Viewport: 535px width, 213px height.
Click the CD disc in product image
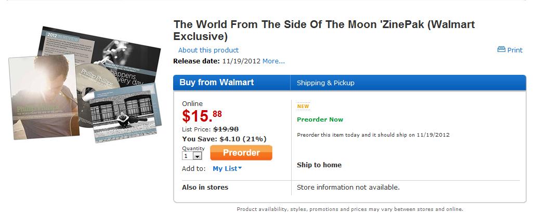(x=87, y=78)
